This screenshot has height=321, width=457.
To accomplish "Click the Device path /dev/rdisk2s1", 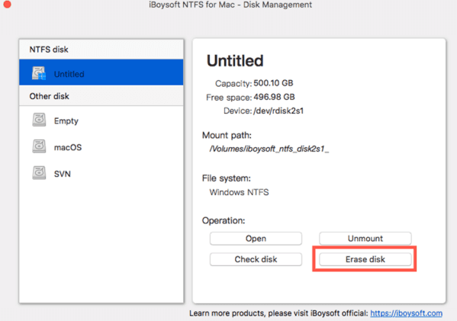I will point(278,111).
